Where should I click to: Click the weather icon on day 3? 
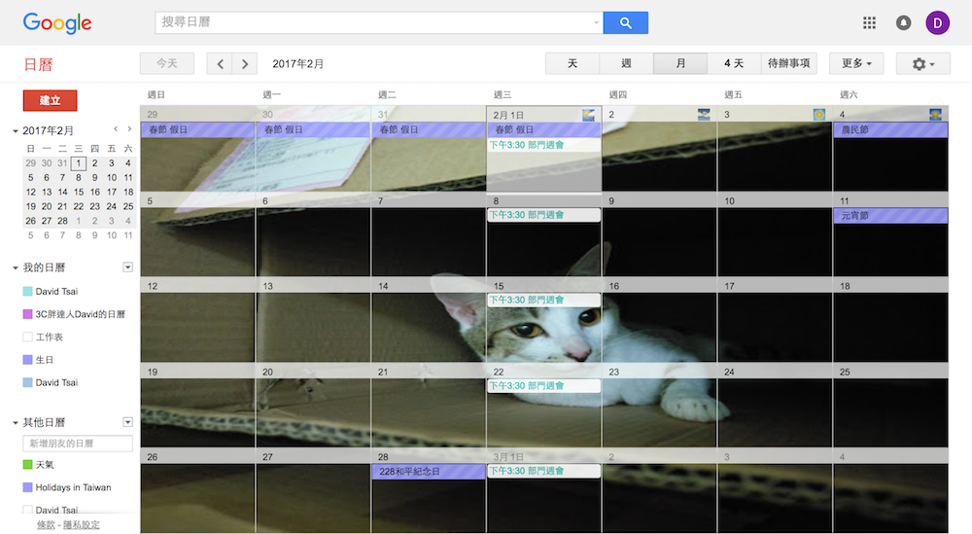(818, 115)
